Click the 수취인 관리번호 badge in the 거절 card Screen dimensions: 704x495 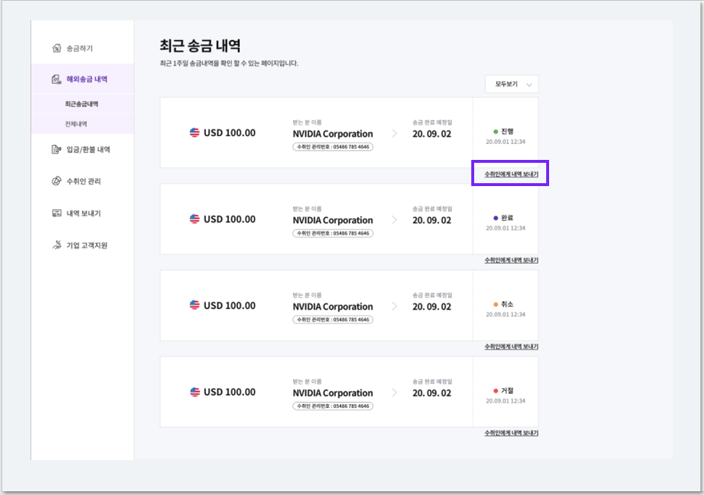(x=332, y=406)
